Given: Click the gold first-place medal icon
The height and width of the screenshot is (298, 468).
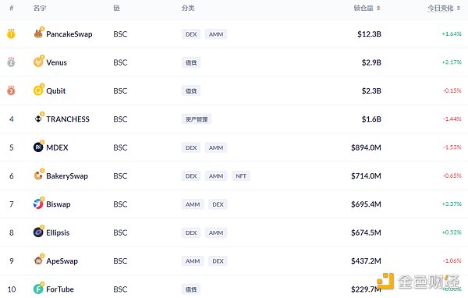Looking at the screenshot, I should click(x=11, y=34).
